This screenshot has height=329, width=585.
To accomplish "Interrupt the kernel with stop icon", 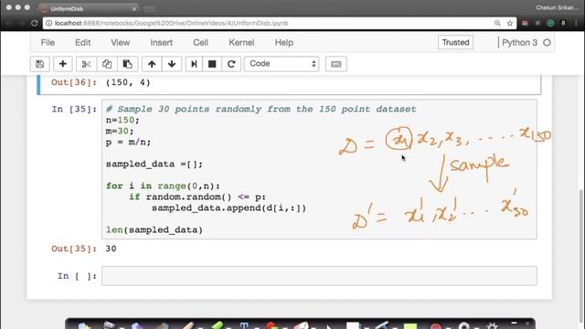I will coord(212,64).
